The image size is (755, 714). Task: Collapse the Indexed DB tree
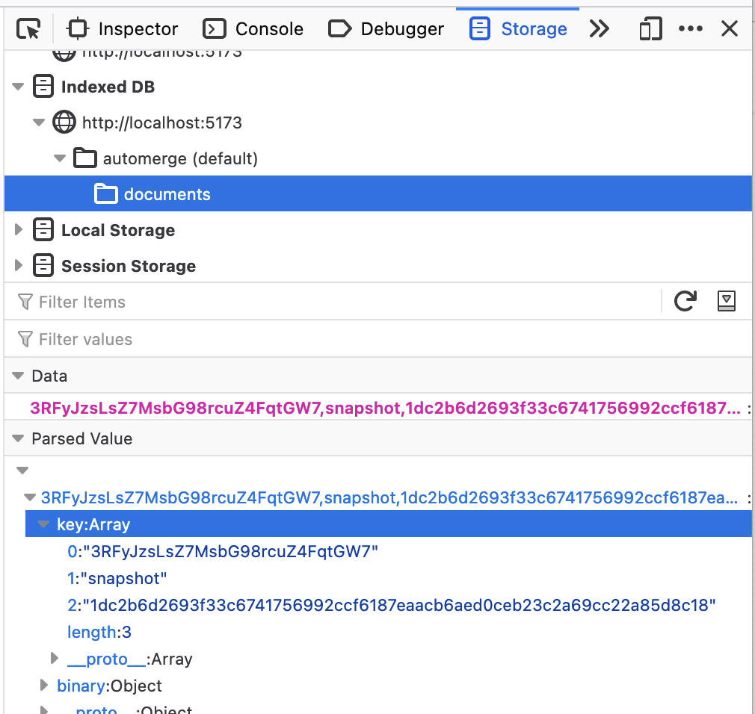point(17,87)
